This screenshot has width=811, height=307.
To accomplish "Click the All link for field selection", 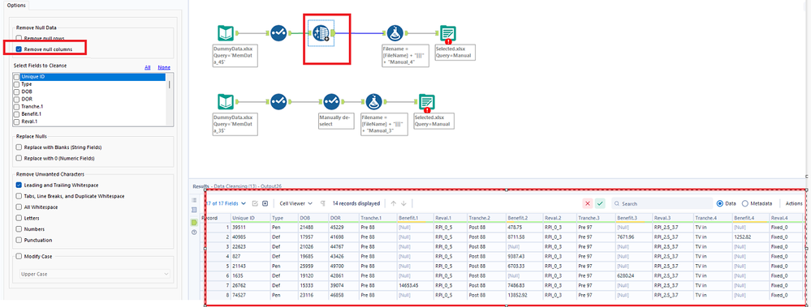I will [148, 67].
